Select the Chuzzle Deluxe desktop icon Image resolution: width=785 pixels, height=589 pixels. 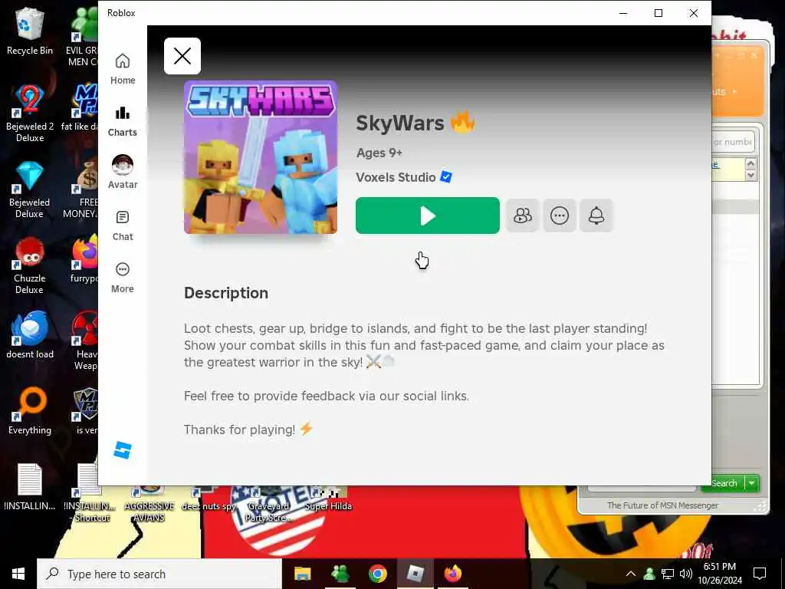30,265
